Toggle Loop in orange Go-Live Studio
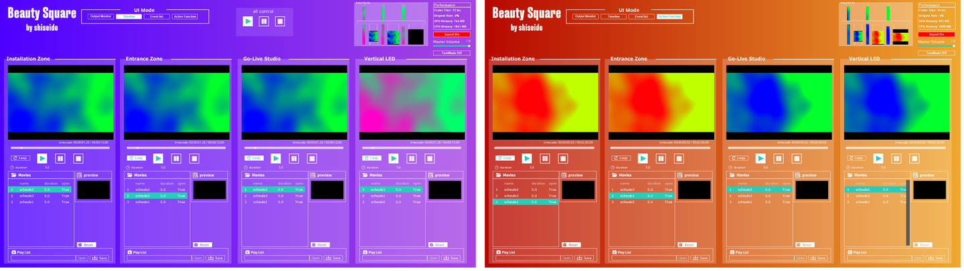964x271 pixels. tap(739, 158)
